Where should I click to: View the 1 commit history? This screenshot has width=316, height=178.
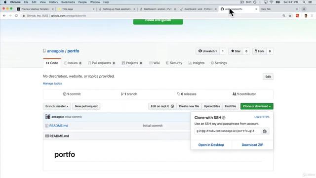(x=72, y=94)
